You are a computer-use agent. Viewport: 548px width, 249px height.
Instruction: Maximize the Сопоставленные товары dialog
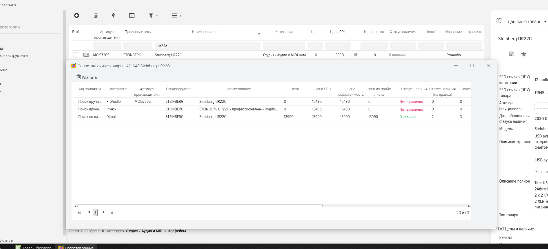[472, 66]
